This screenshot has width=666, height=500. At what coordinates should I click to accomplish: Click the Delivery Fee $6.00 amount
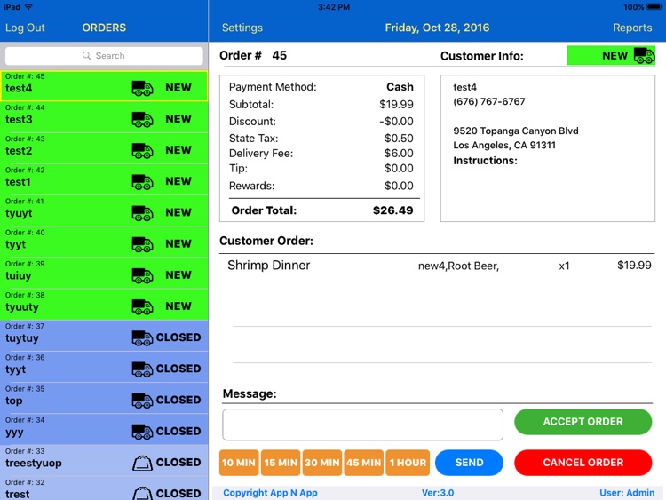point(399,154)
